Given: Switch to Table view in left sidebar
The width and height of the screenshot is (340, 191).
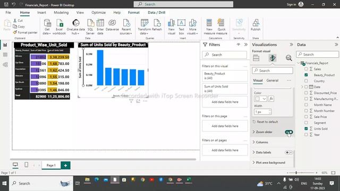Looking at the screenshot, I should click(x=5, y=55).
